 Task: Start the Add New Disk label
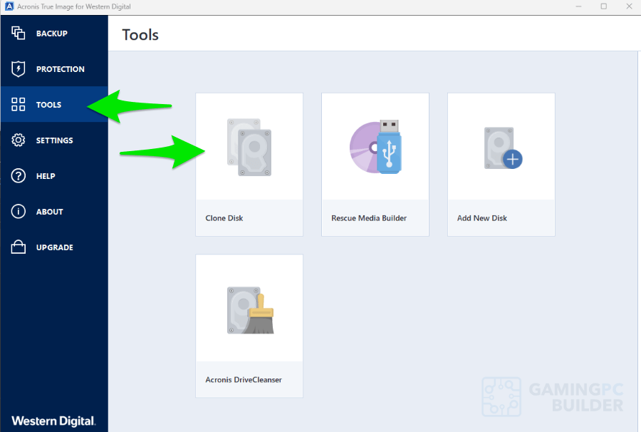482,218
